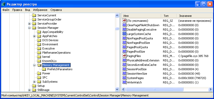Expand the SubSystems key
Screen dimensions: 214x99
click(34, 82)
